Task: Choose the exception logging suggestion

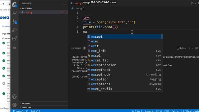Action: (125, 79)
